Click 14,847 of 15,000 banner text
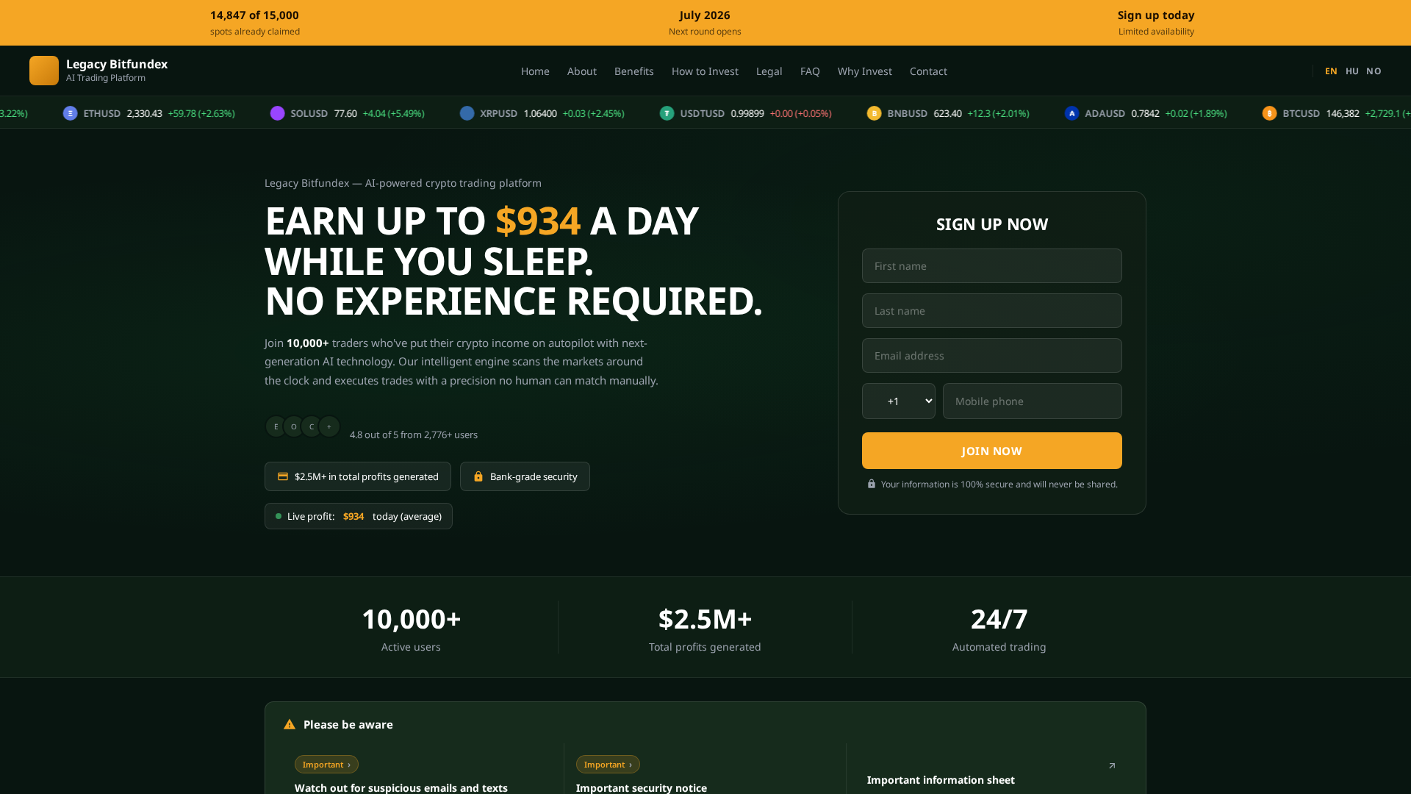 (x=254, y=15)
